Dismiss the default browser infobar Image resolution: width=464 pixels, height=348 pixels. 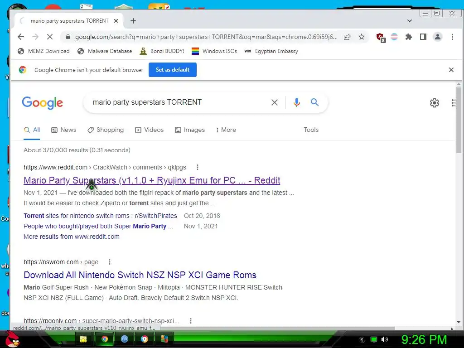click(451, 70)
